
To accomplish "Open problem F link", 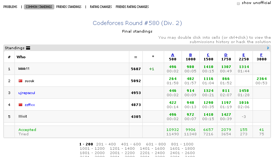I will 261,55.
